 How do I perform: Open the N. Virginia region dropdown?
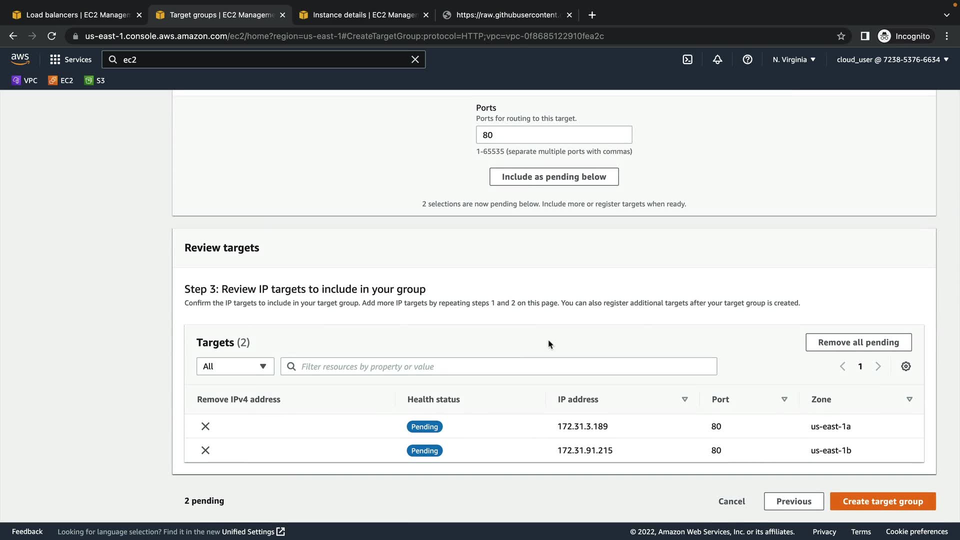tap(794, 59)
